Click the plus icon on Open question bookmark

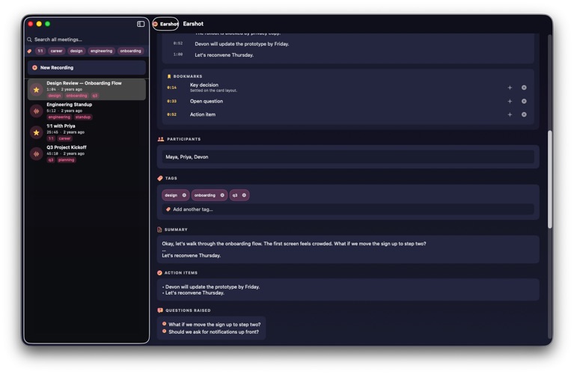point(510,101)
